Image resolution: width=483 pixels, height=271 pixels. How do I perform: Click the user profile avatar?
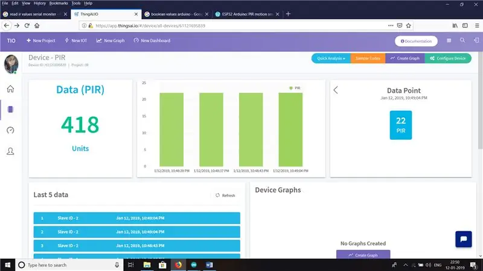point(11,64)
